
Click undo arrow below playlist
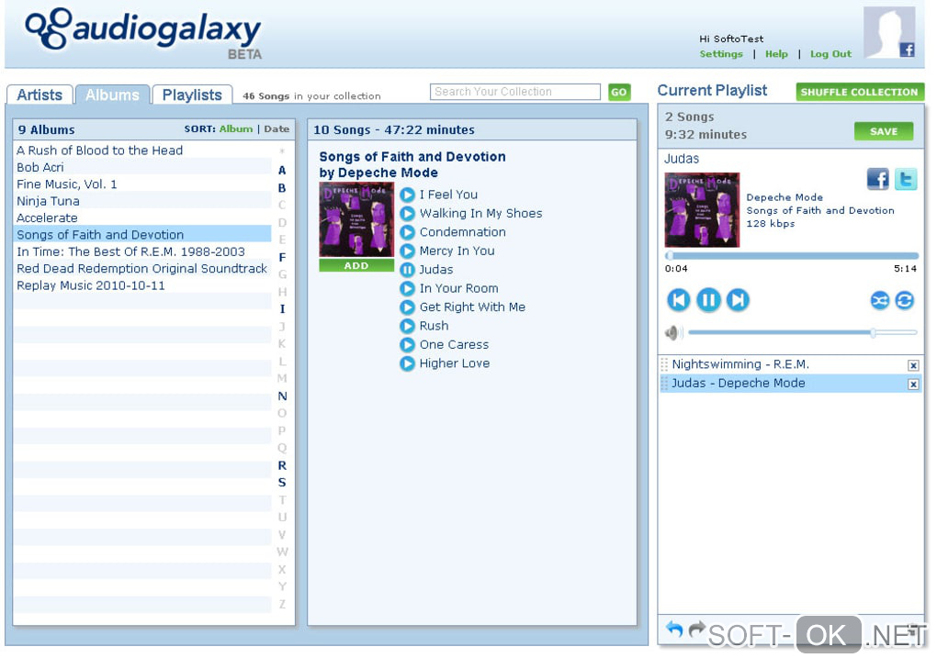pos(674,630)
